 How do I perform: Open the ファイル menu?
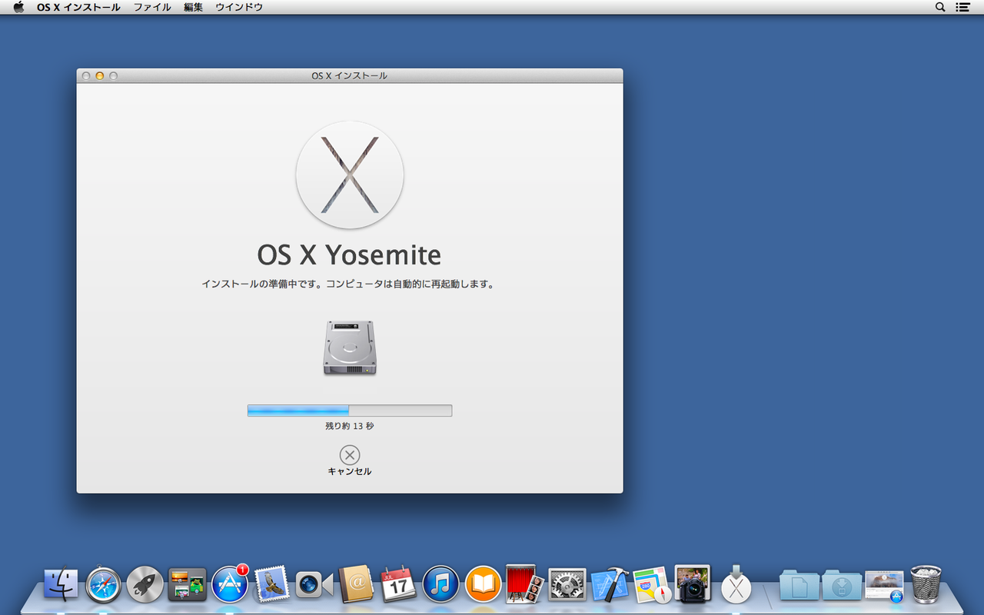click(152, 7)
